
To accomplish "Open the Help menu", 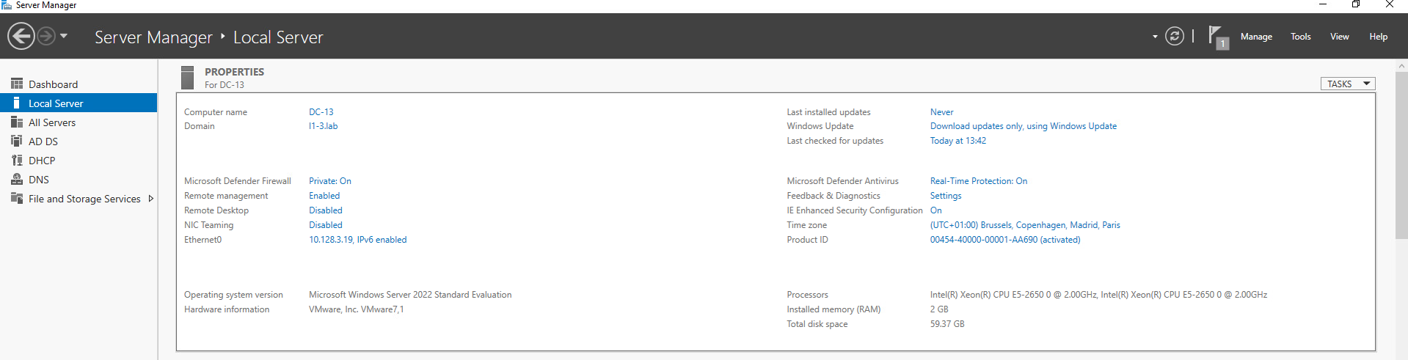I will point(1378,37).
